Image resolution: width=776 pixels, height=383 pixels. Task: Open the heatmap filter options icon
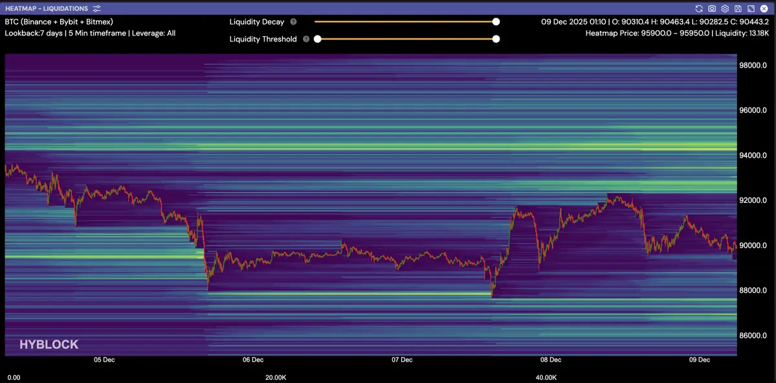[x=97, y=8]
